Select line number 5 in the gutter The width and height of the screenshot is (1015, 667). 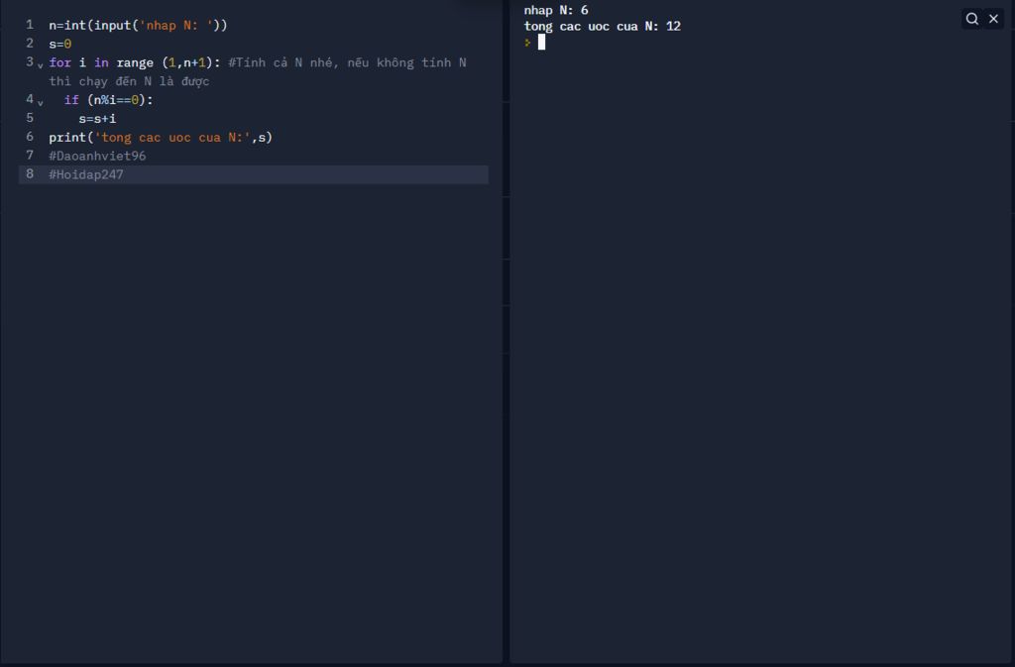pyautogui.click(x=29, y=118)
